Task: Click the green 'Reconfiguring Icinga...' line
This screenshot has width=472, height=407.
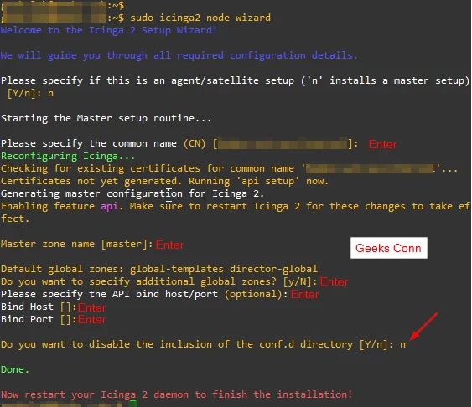Action: pyautogui.click(x=68, y=156)
